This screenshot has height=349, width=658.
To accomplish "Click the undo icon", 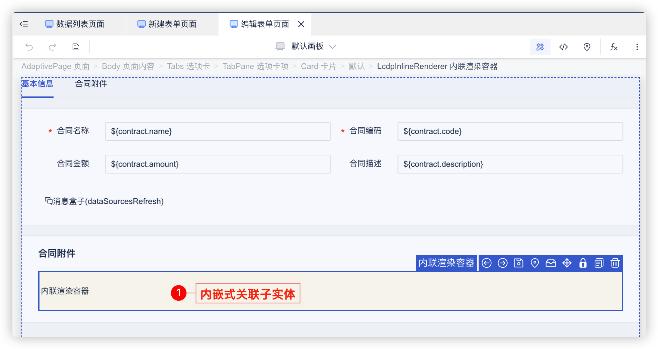I will coord(29,47).
